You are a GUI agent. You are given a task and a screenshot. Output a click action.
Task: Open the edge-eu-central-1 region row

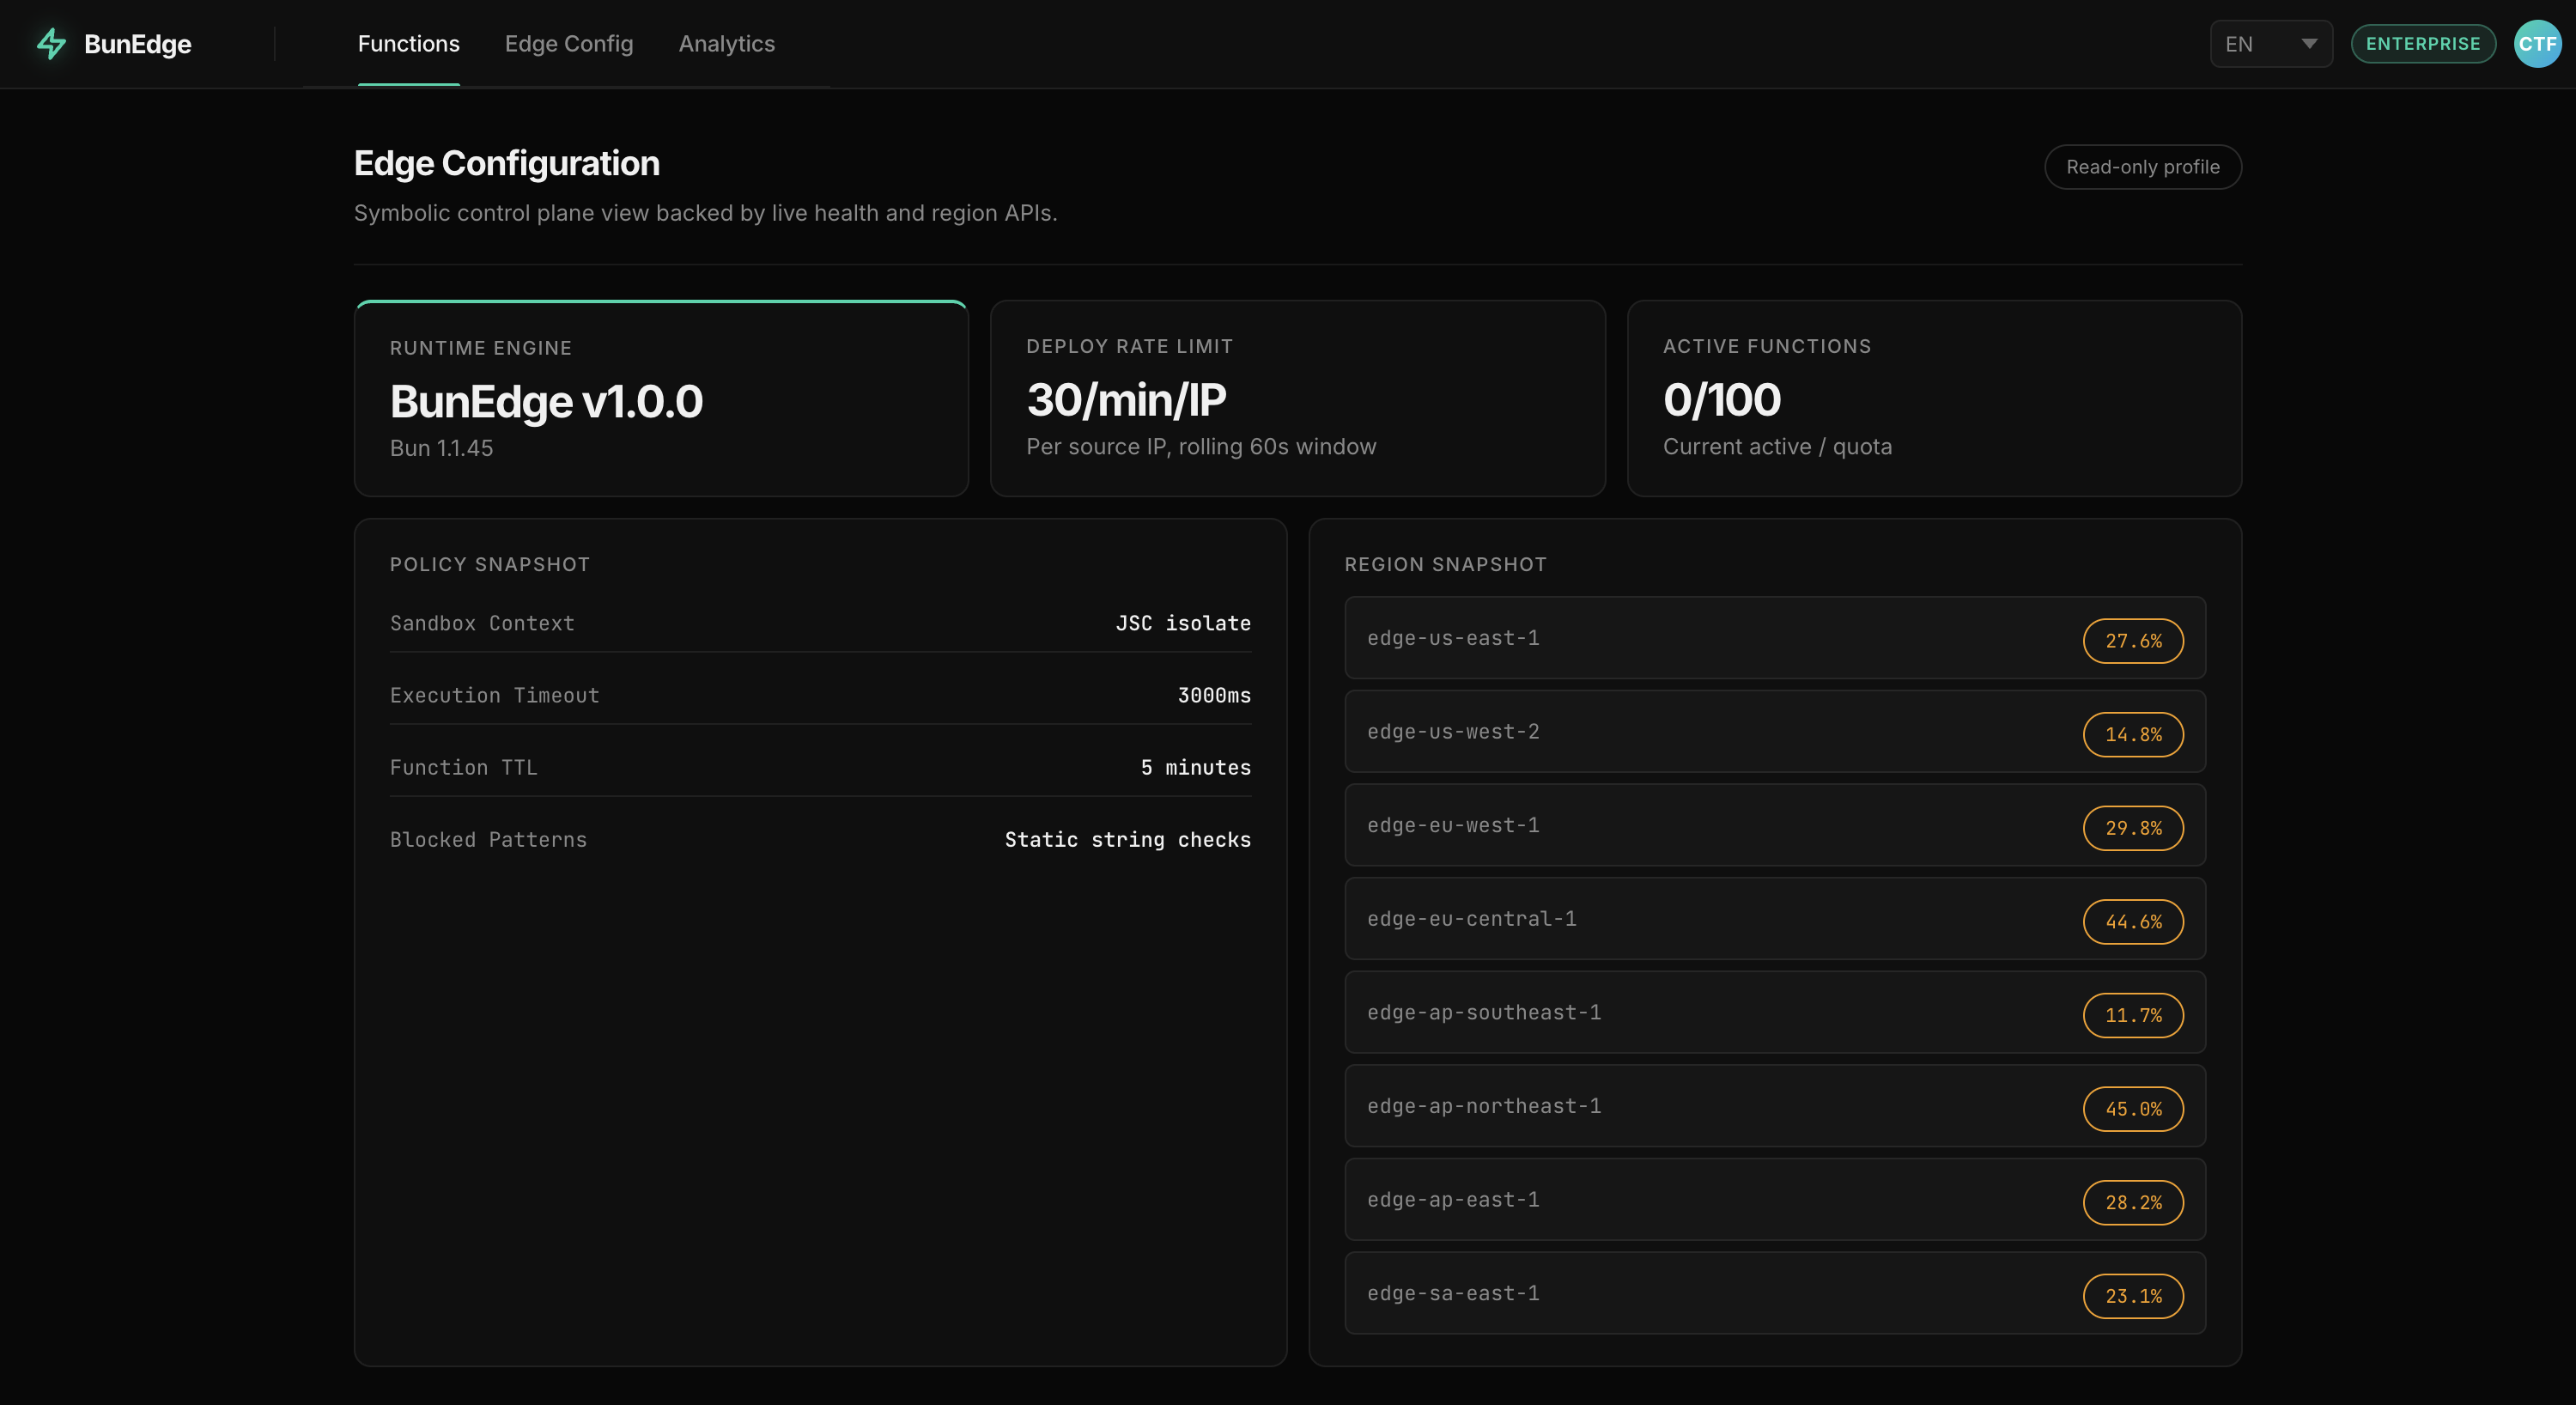pos(1700,919)
